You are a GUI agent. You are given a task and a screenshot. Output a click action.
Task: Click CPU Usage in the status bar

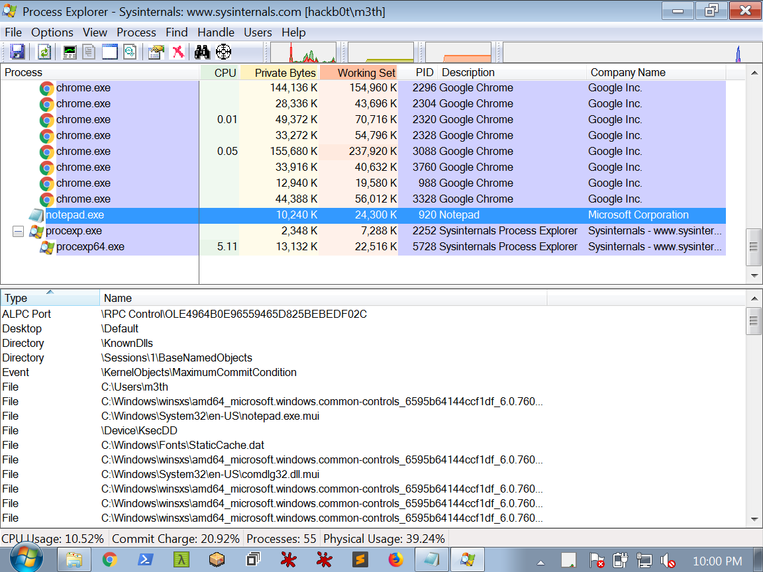(x=52, y=539)
